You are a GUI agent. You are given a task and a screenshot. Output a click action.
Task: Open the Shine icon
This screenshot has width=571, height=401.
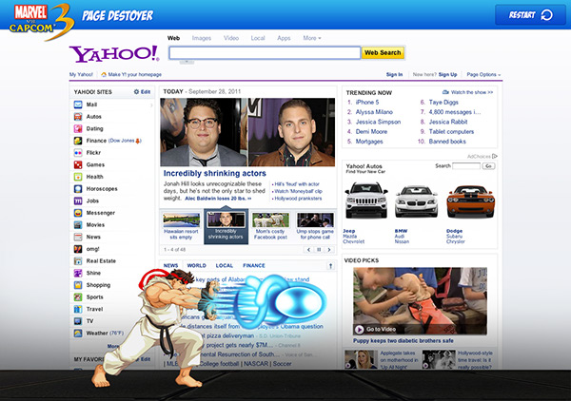pyautogui.click(x=78, y=273)
